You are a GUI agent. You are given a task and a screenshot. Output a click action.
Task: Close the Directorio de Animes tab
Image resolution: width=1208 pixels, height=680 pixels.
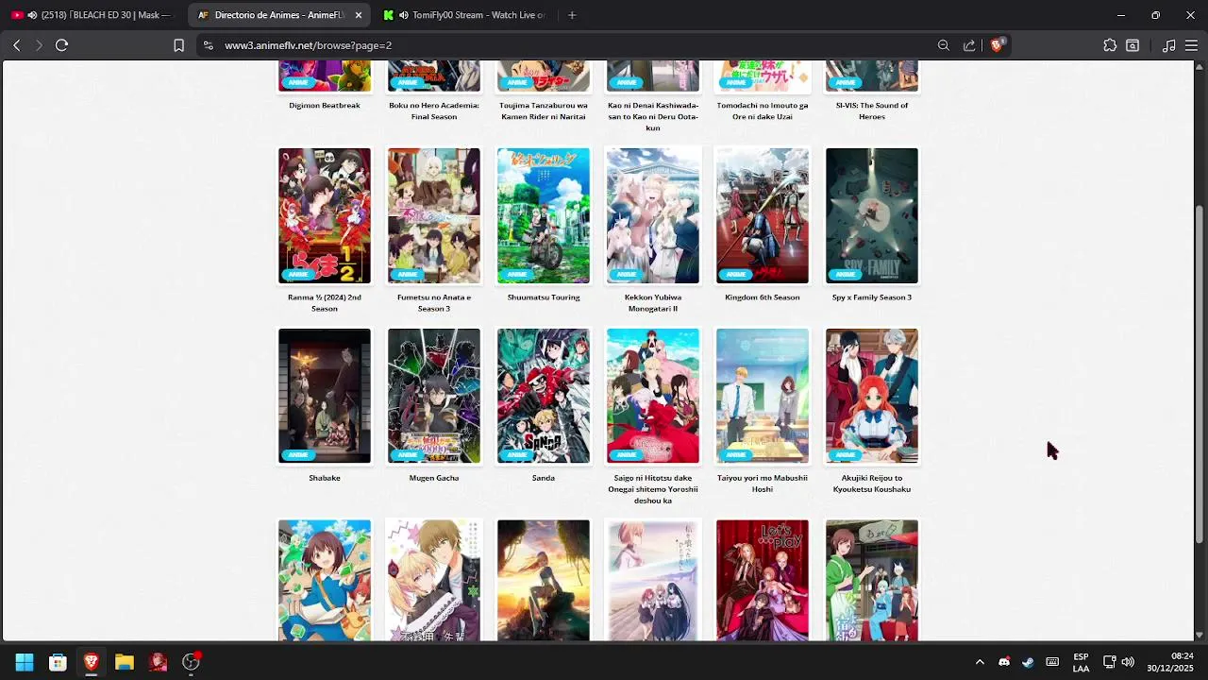[359, 15]
